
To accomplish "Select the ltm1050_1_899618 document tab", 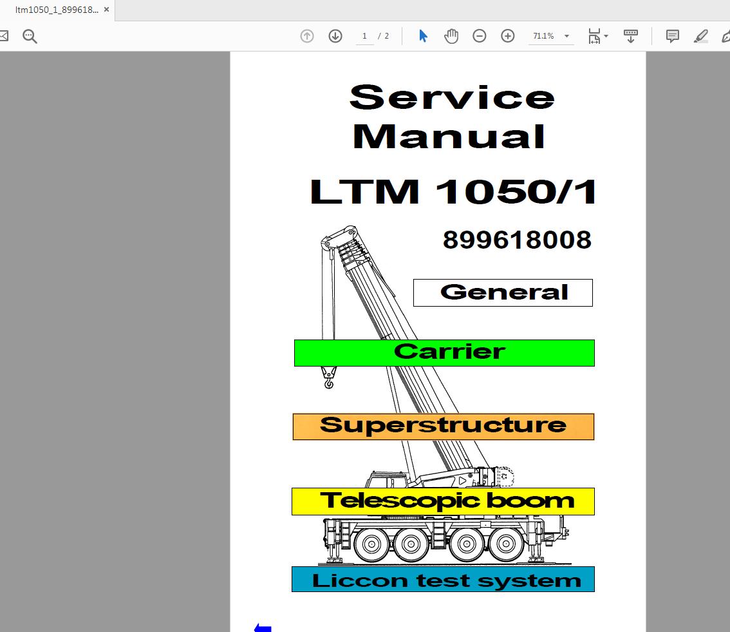I will (x=57, y=10).
